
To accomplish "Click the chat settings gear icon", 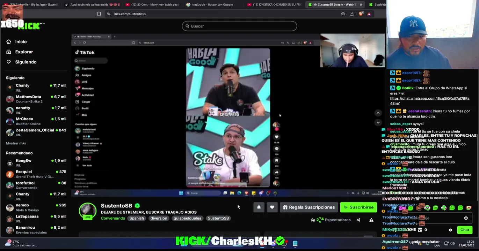I will pos(450,230).
